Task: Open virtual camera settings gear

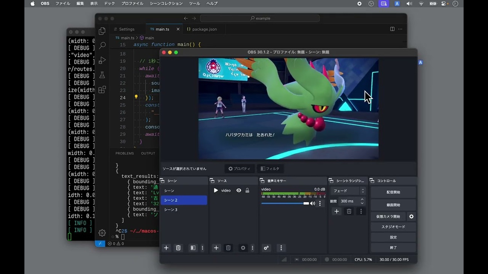Action: click(411, 216)
